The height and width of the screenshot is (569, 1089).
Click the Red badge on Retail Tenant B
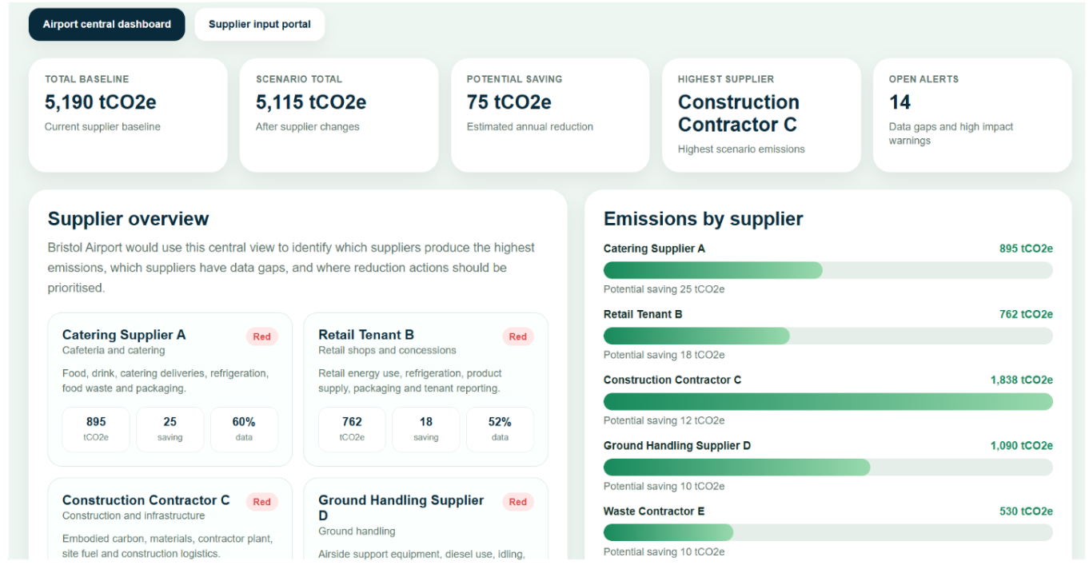click(518, 336)
